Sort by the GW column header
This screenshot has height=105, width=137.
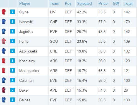[116, 4]
